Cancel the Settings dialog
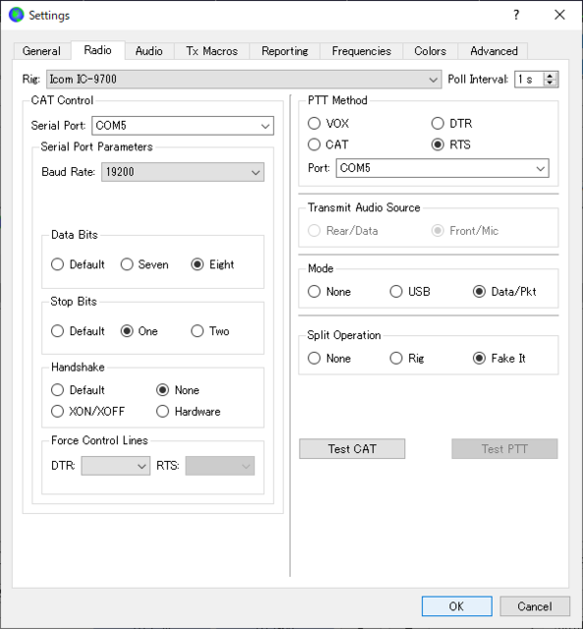This screenshot has height=629, width=583. click(x=535, y=605)
